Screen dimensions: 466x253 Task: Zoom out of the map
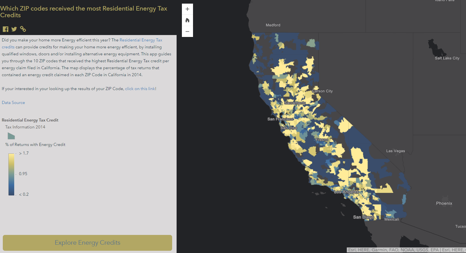click(187, 31)
